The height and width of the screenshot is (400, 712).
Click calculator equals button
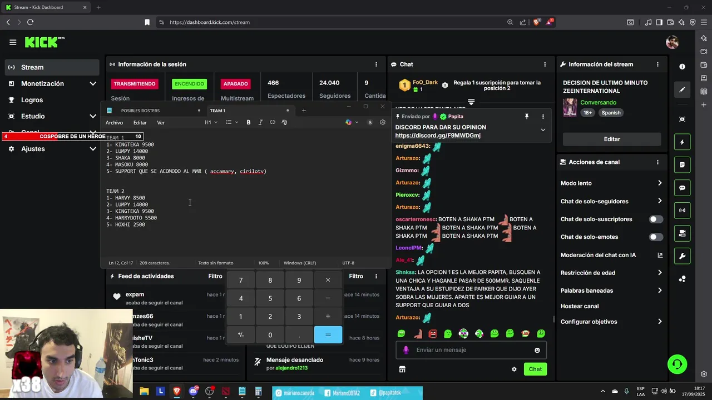(x=328, y=335)
